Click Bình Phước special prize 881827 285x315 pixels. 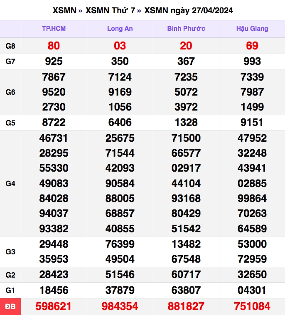[x=186, y=306]
